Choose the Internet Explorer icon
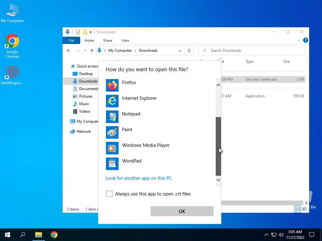The height and width of the screenshot is (241, 322). [x=112, y=101]
